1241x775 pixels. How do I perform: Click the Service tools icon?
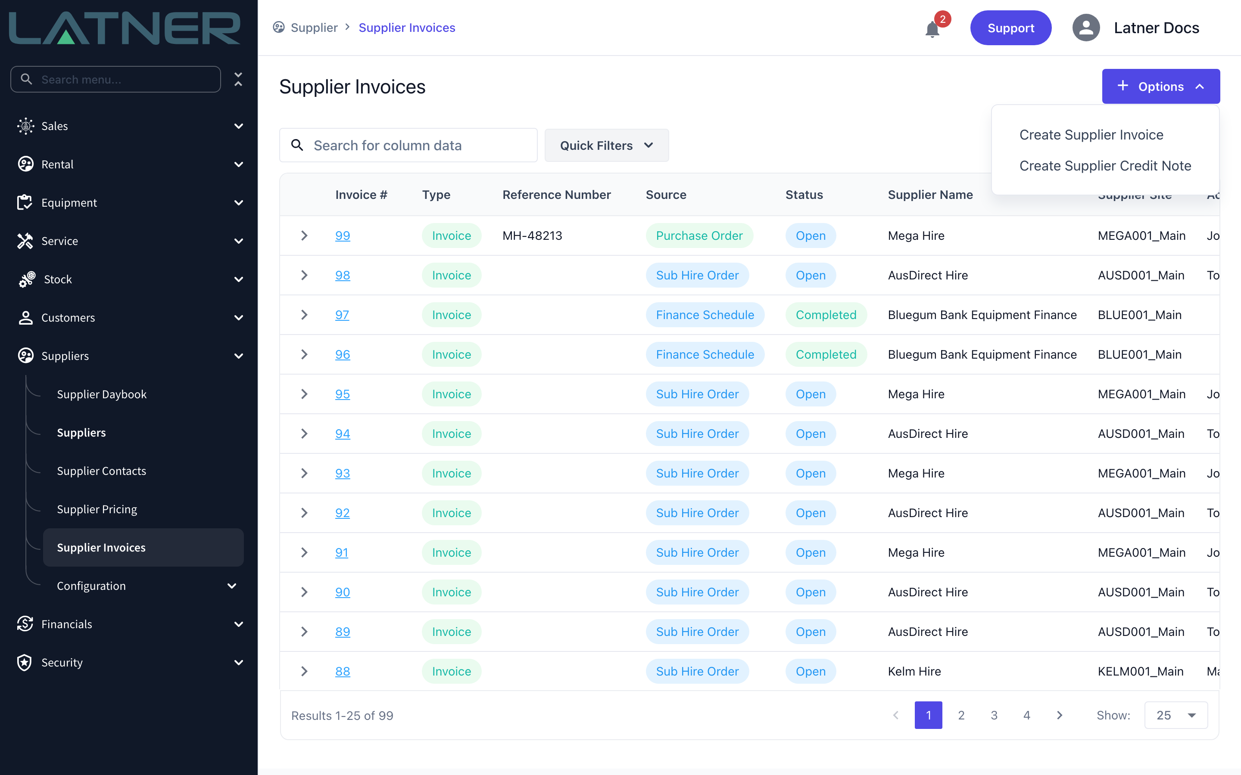[25, 241]
